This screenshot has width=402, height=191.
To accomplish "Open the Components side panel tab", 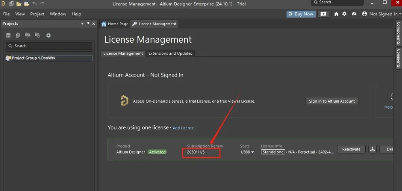I will (x=398, y=33).
